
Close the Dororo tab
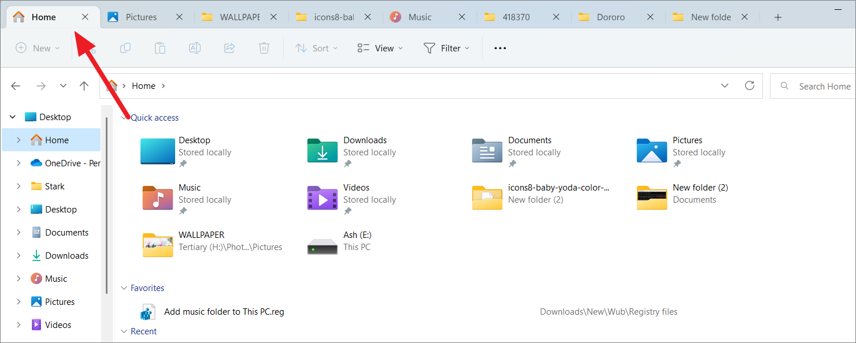click(x=650, y=17)
